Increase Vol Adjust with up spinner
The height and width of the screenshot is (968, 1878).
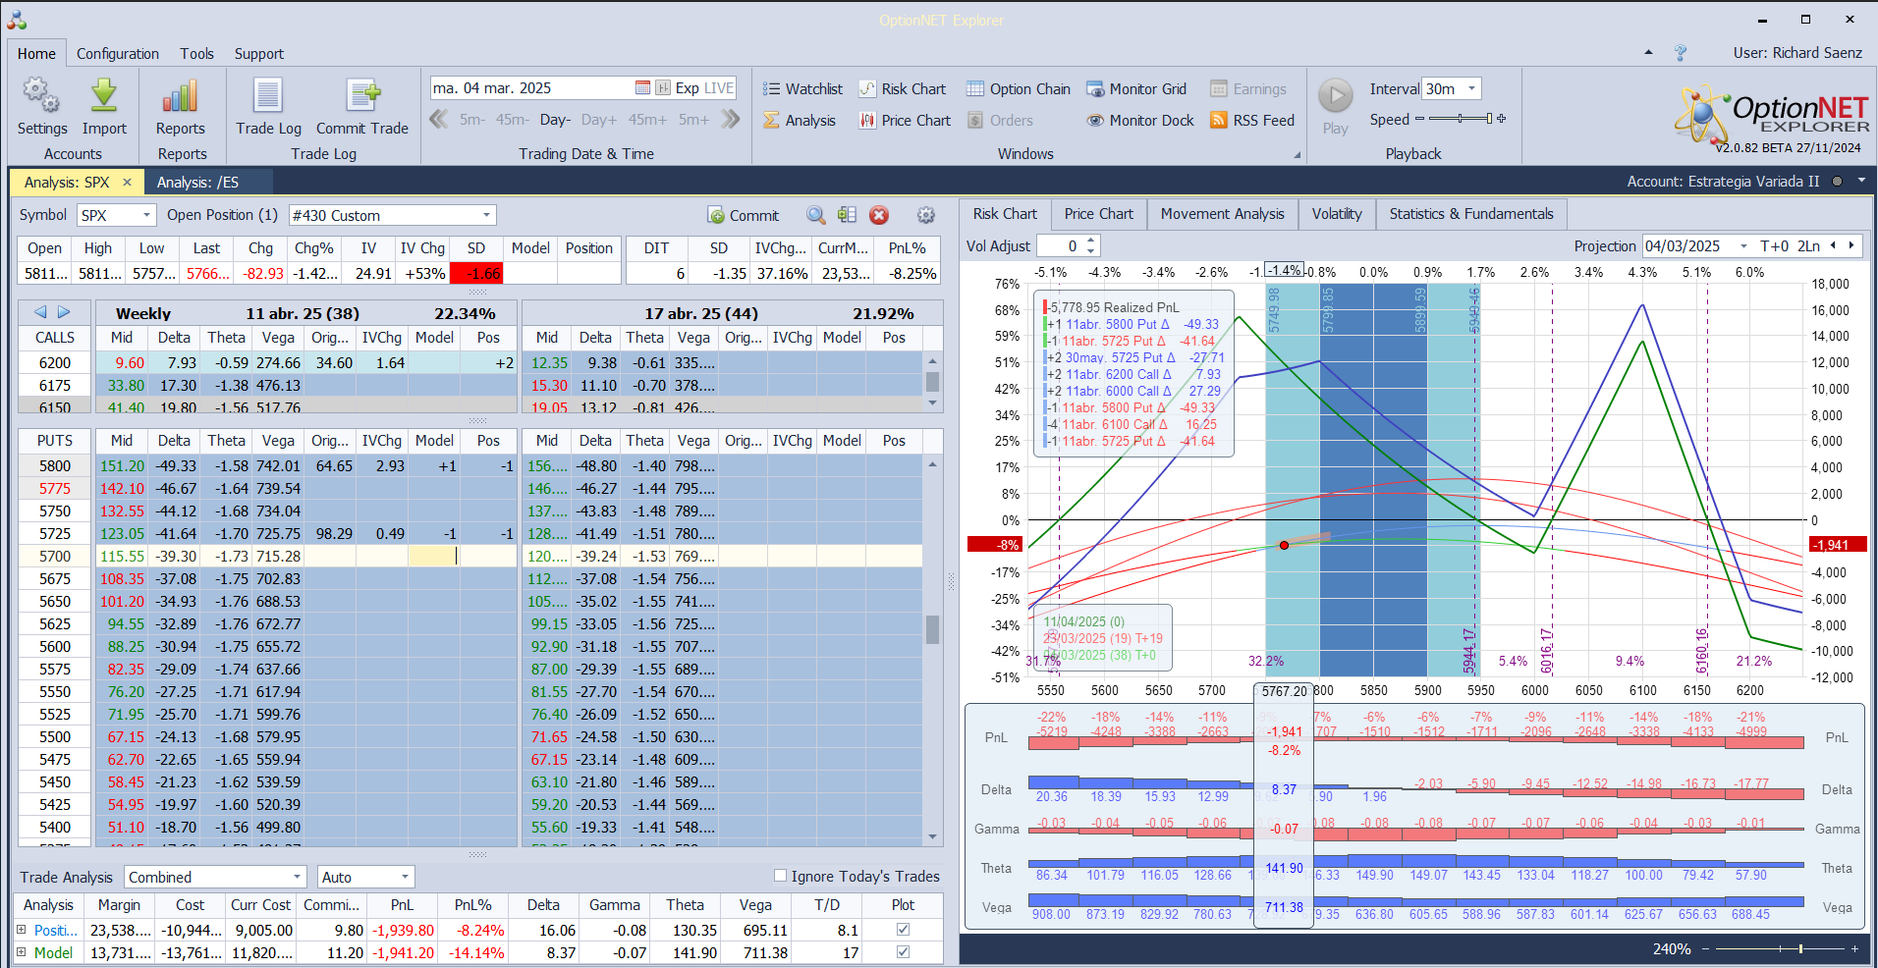pyautogui.click(x=1090, y=242)
